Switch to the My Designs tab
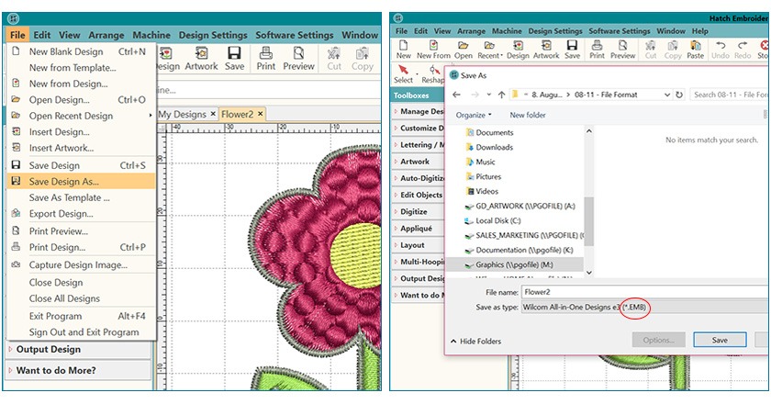Image resolution: width=771 pixels, height=404 pixels. pyautogui.click(x=183, y=114)
